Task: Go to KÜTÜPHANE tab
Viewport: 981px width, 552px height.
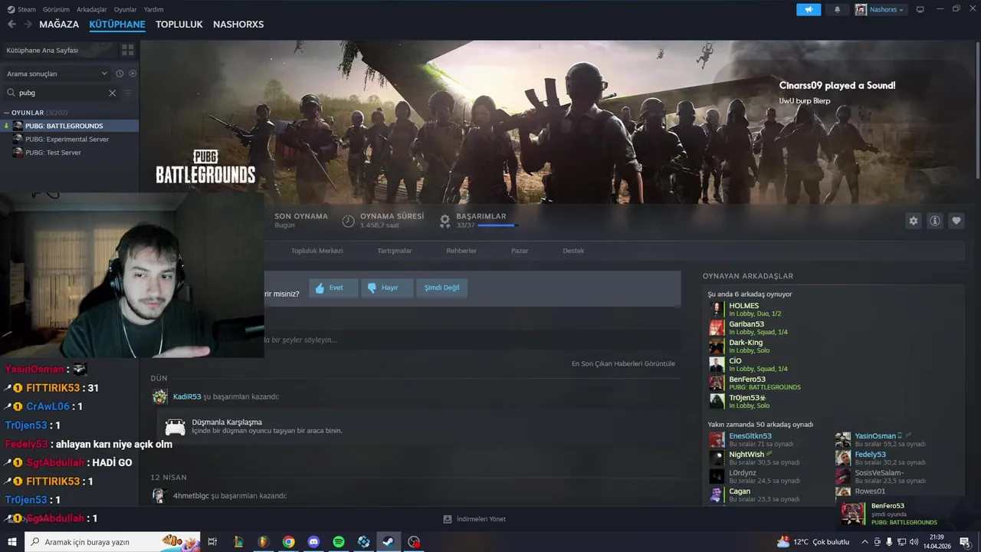Action: pyautogui.click(x=117, y=24)
